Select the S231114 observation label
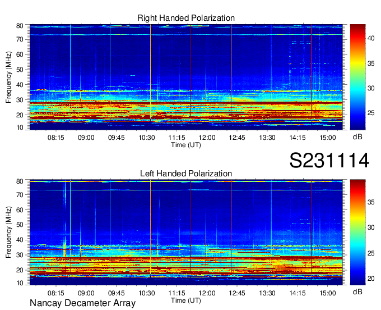 point(329,161)
